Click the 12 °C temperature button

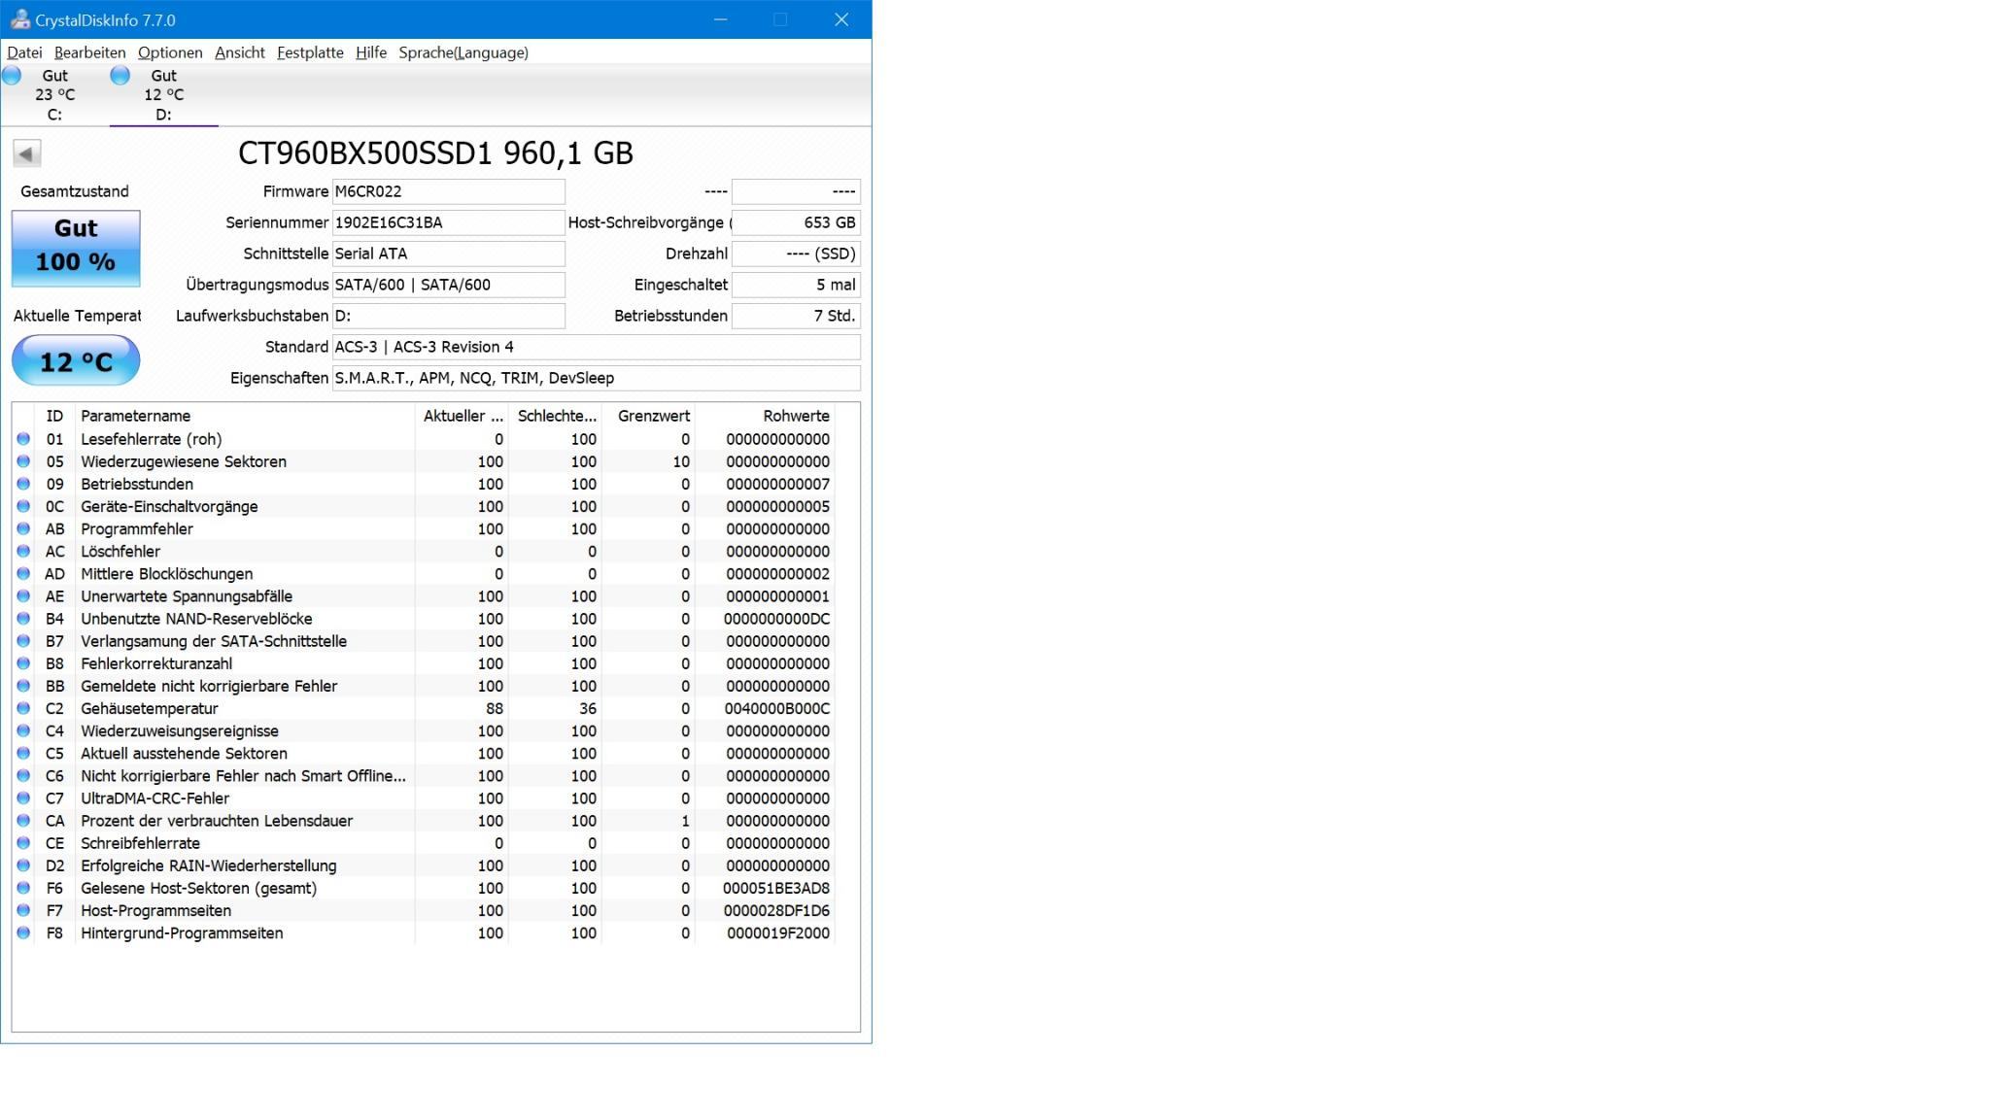[76, 361]
